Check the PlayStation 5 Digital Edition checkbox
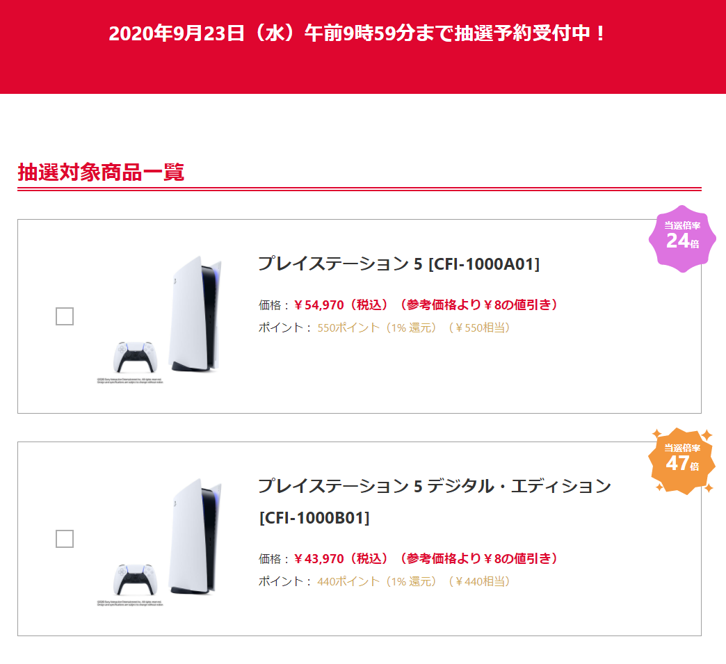 point(65,539)
